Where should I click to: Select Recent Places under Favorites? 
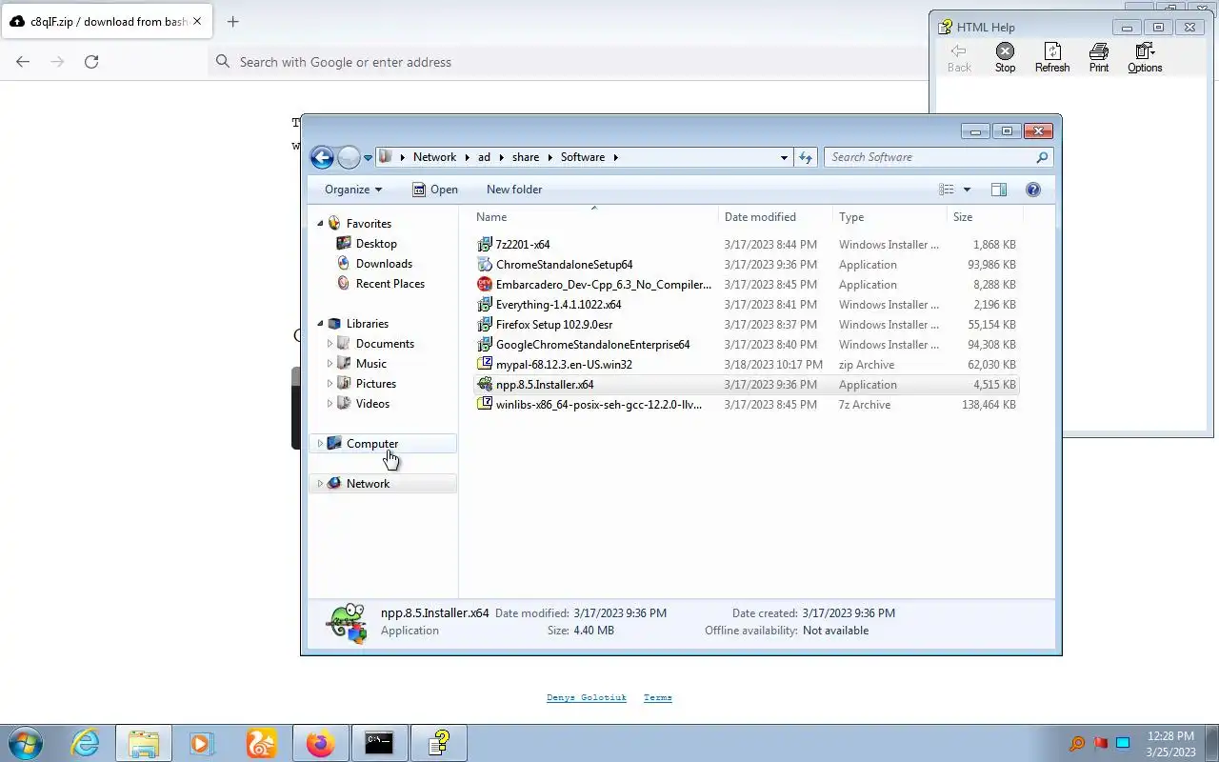(x=390, y=284)
